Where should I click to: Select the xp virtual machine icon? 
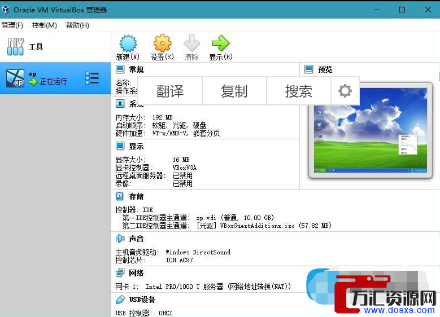[15, 78]
